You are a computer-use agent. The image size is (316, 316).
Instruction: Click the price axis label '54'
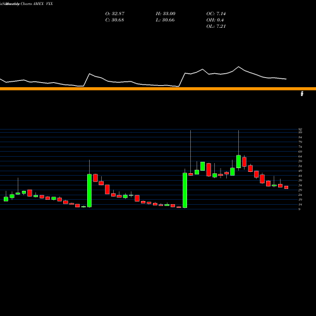point(300,166)
